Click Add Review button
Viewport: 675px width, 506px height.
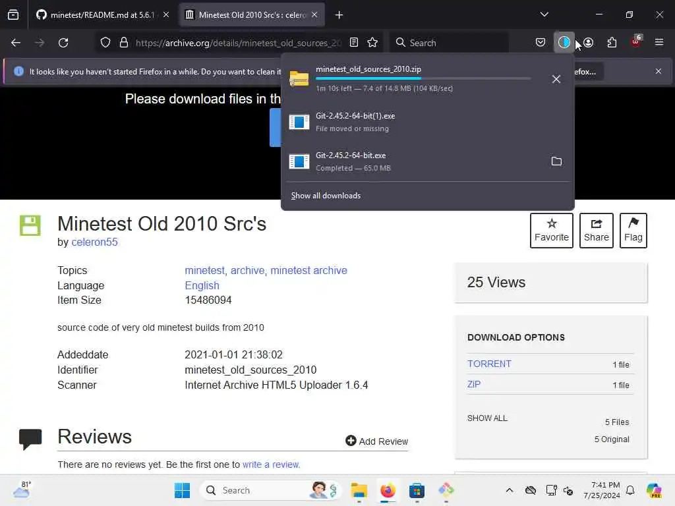[x=376, y=441]
